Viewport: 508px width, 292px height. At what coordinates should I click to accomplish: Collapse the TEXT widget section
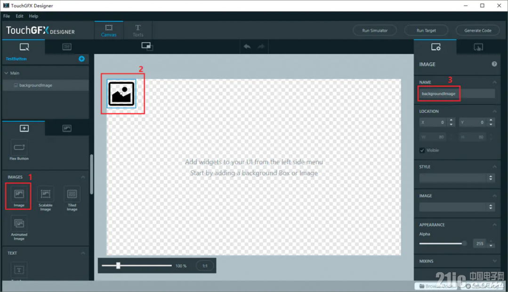83,253
